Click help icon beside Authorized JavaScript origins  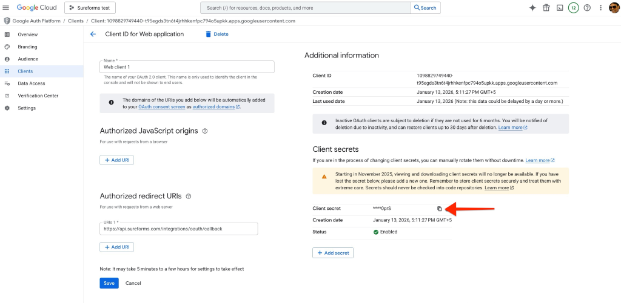pyautogui.click(x=205, y=131)
